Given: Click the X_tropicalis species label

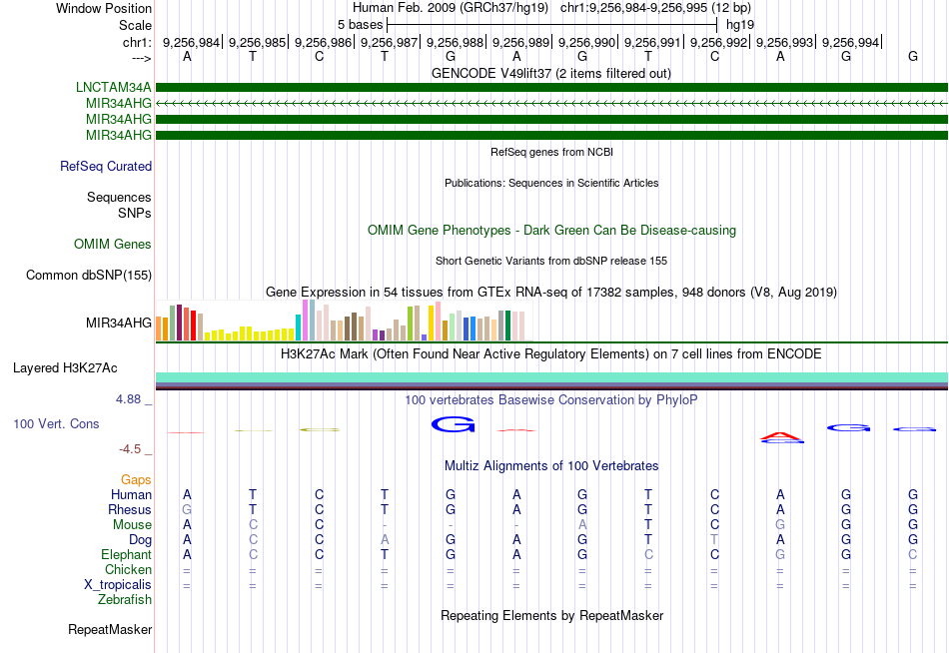Looking at the screenshot, I should [x=118, y=585].
